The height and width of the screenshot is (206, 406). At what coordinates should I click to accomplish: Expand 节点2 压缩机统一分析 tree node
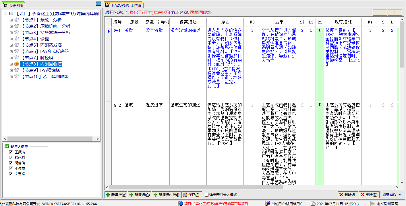point(11,26)
